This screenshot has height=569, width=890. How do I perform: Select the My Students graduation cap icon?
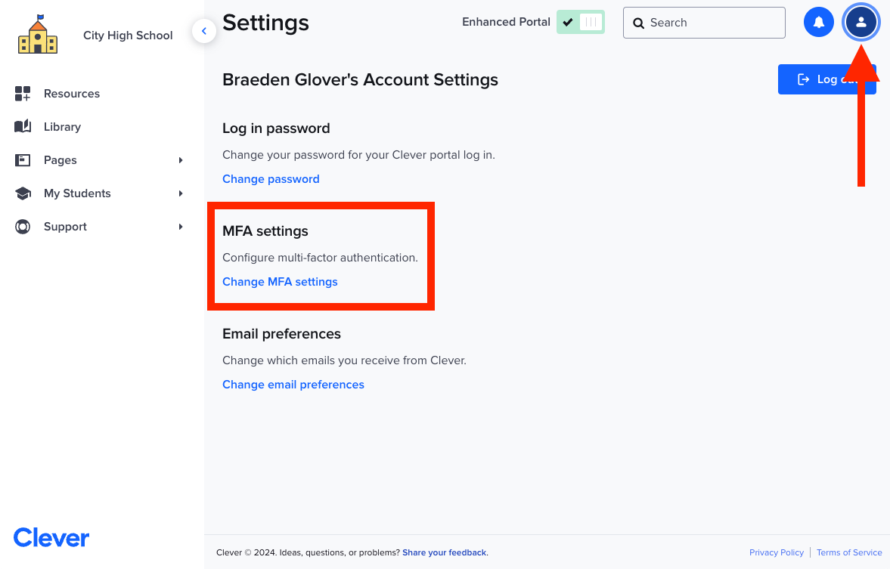click(22, 193)
